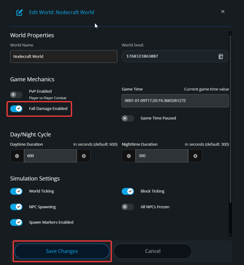Turn off Block Ticking toggle

[x=128, y=191]
